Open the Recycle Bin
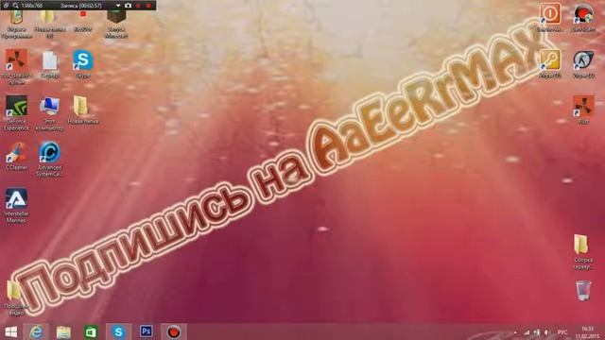The image size is (605, 340). pyautogui.click(x=583, y=291)
